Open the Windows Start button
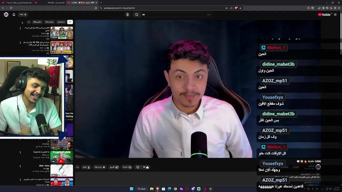The height and width of the screenshot is (192, 342). 132,189
